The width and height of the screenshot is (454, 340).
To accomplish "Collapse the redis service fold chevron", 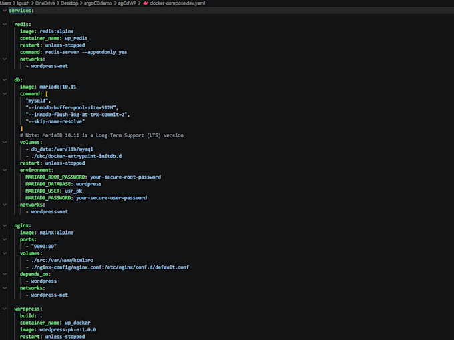I will click(5, 24).
